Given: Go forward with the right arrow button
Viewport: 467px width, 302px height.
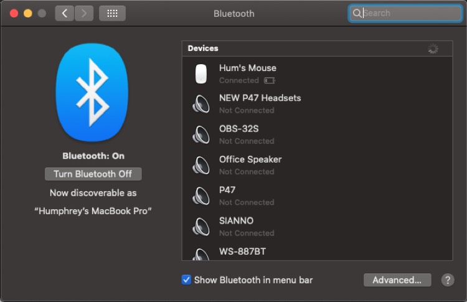Looking at the screenshot, I should click(84, 14).
